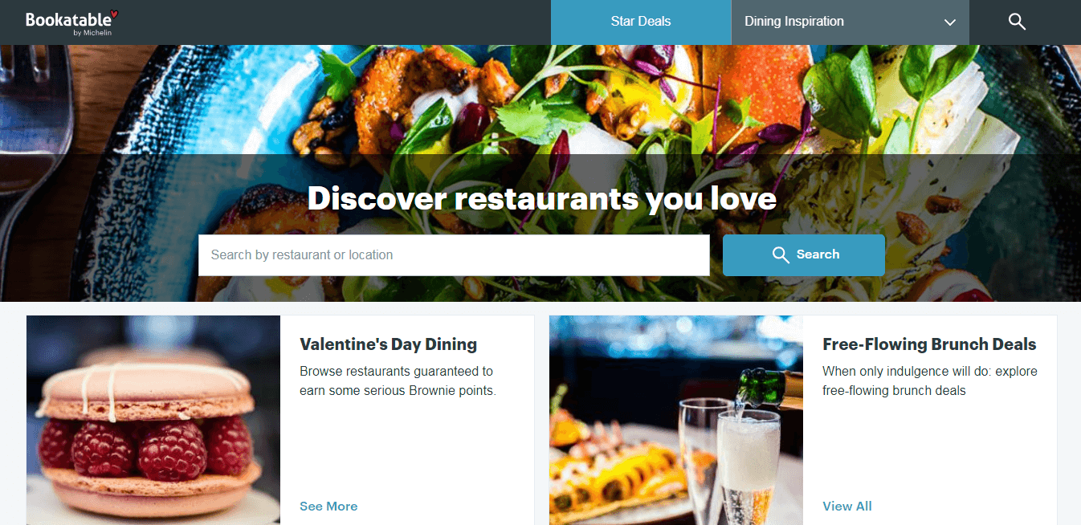Viewport: 1081px width, 525px height.
Task: Follow the View All link
Action: click(847, 507)
